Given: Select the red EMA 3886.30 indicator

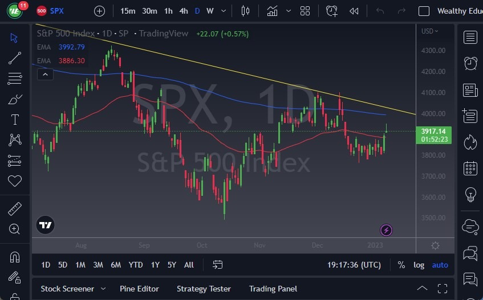Looking at the screenshot, I should [x=61, y=60].
